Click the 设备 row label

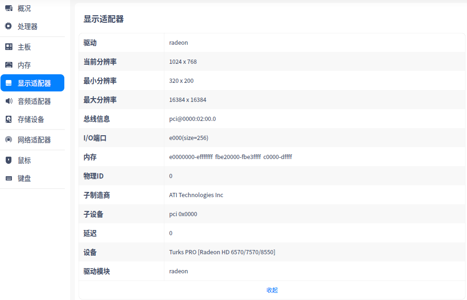pos(90,252)
